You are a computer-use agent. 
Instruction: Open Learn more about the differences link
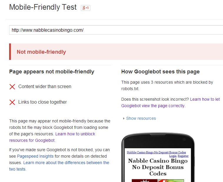click(x=66, y=163)
